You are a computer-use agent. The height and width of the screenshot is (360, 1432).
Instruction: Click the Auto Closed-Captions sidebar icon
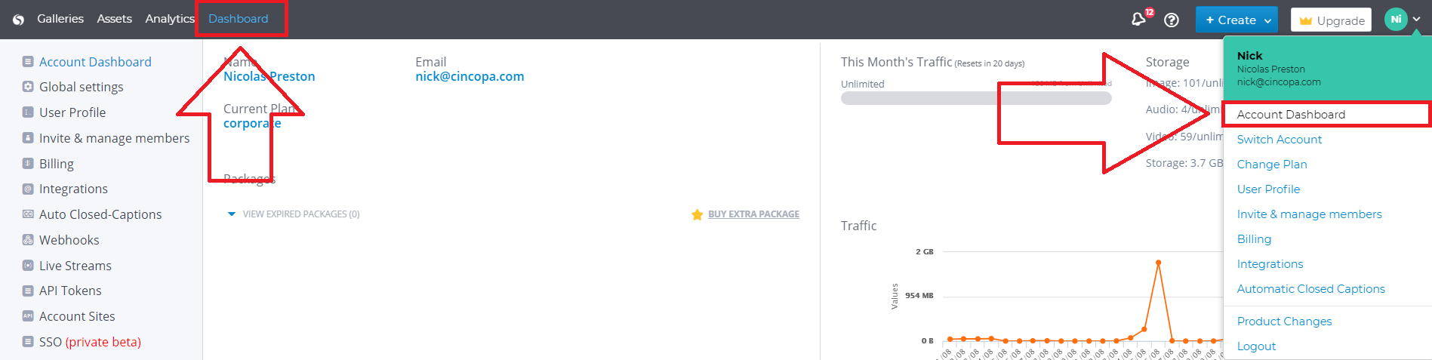click(x=28, y=214)
